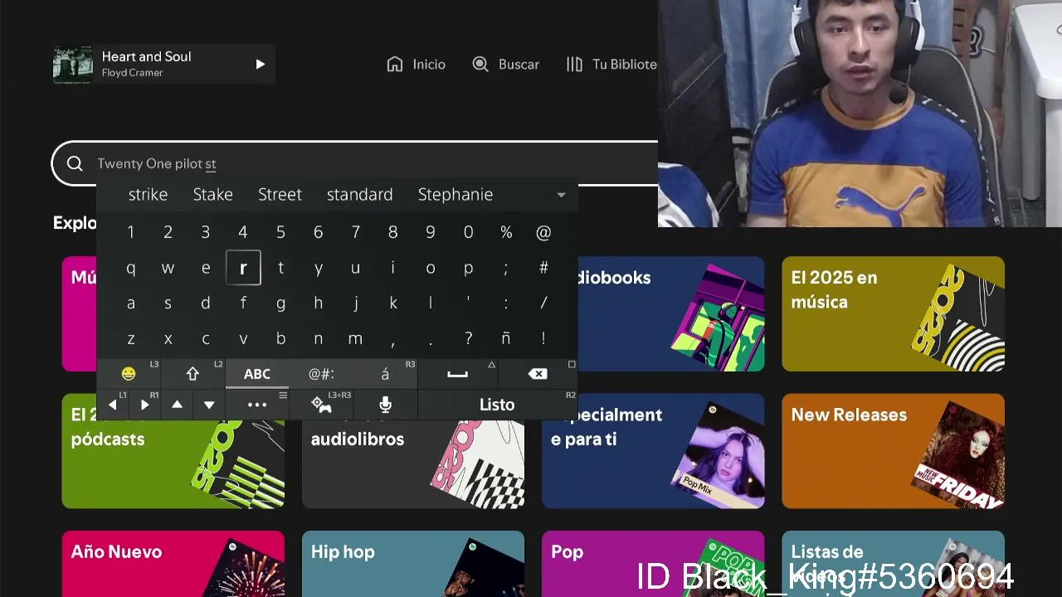Tap the up arrow key
The height and width of the screenshot is (597, 1062).
tap(177, 405)
